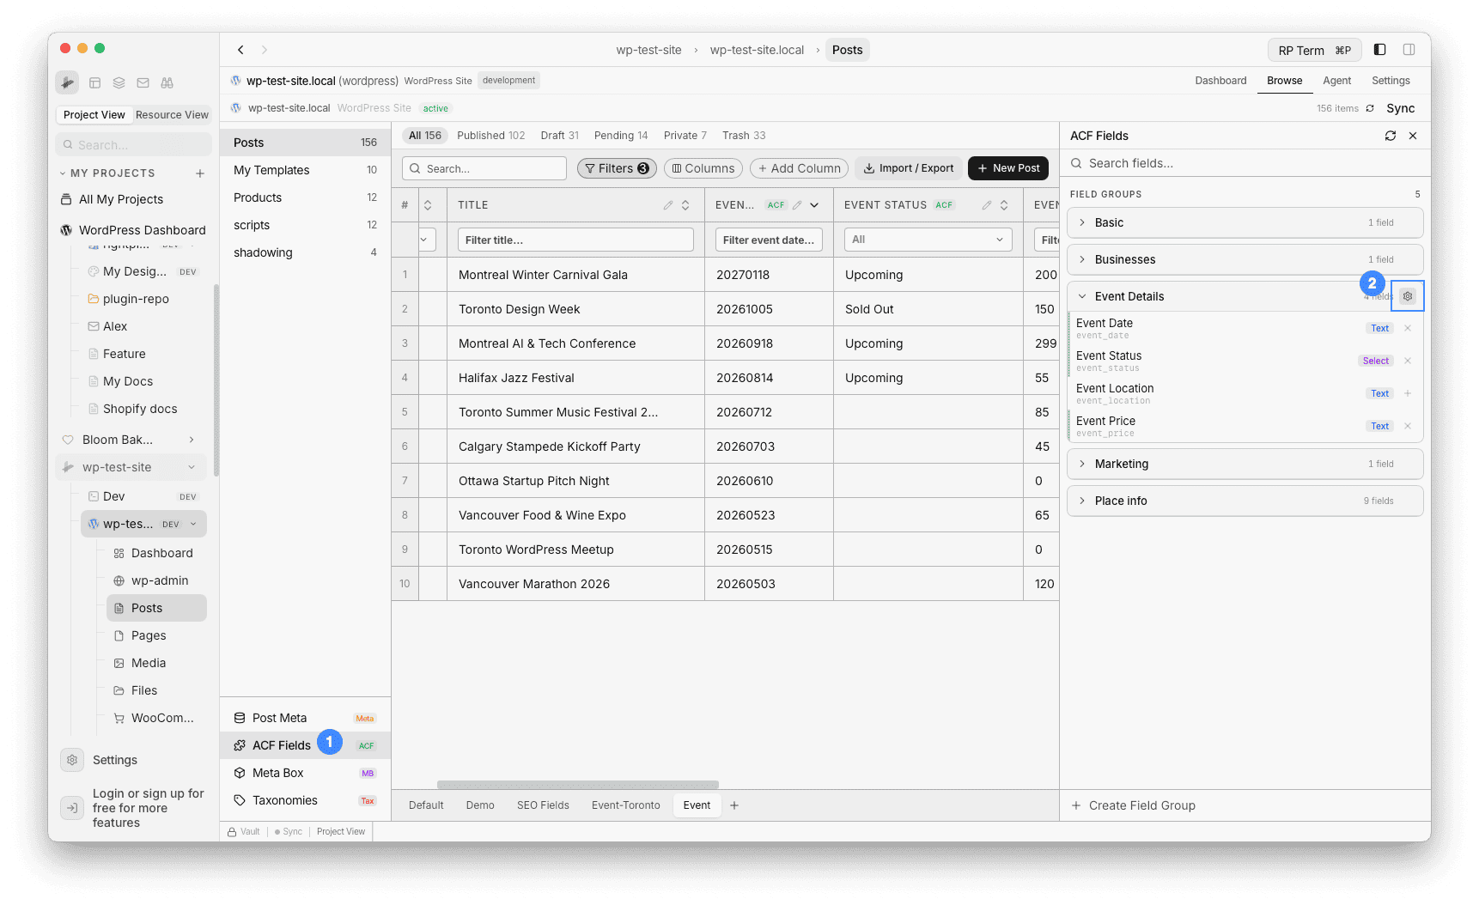Open the Event Details group settings gear

click(1408, 296)
